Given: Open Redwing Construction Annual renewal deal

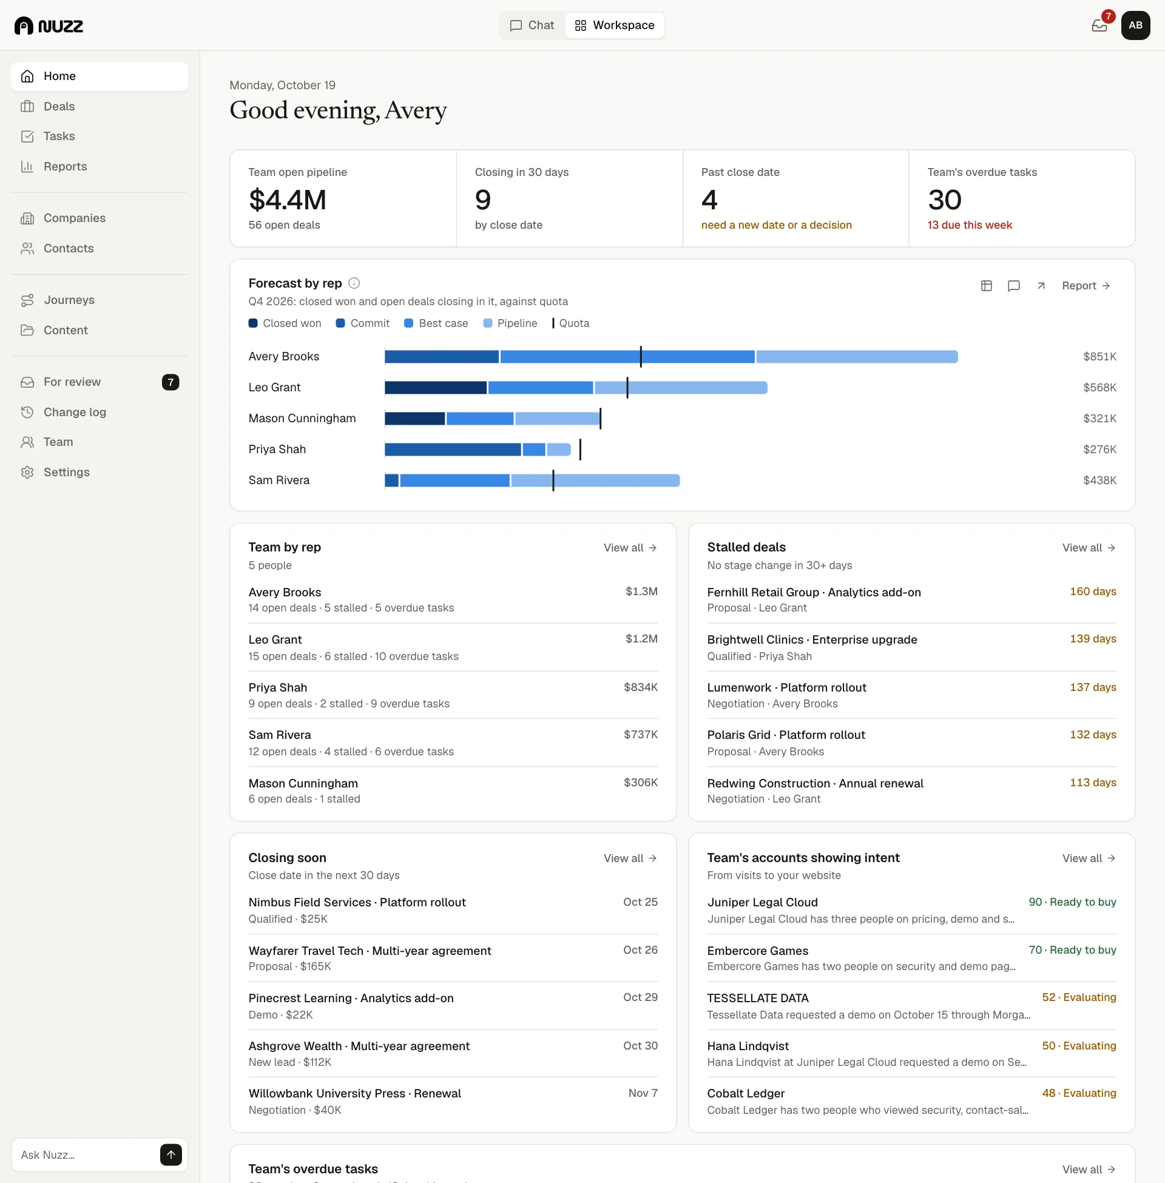Looking at the screenshot, I should [912, 791].
